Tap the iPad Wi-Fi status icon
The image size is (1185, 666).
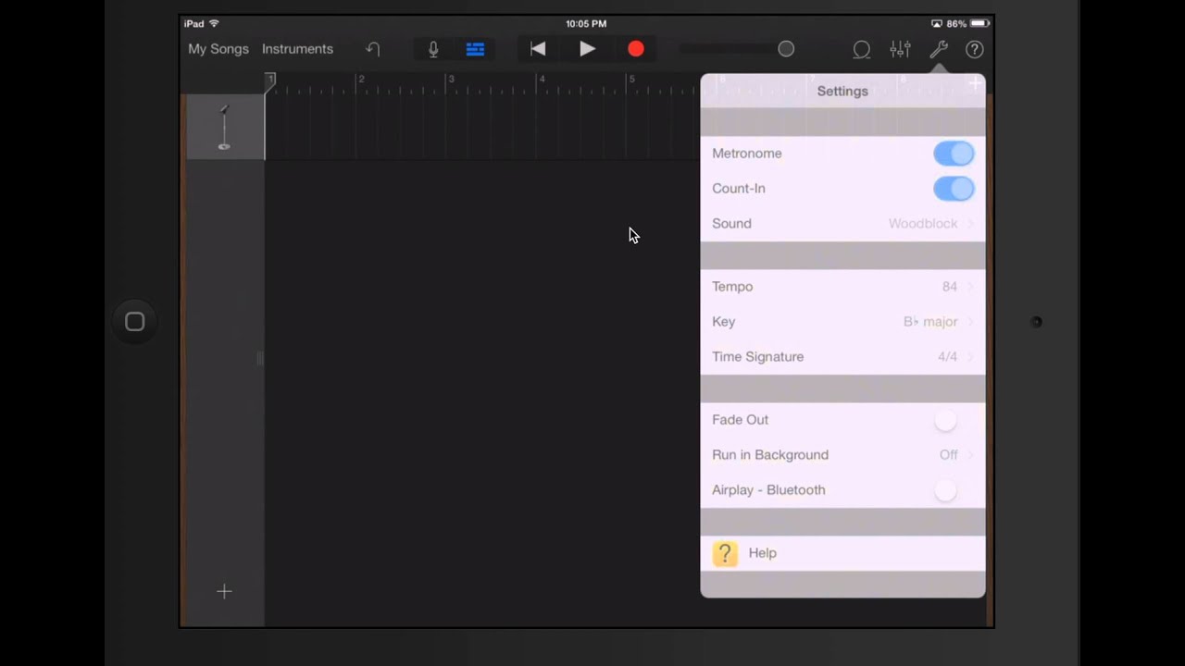coord(215,23)
